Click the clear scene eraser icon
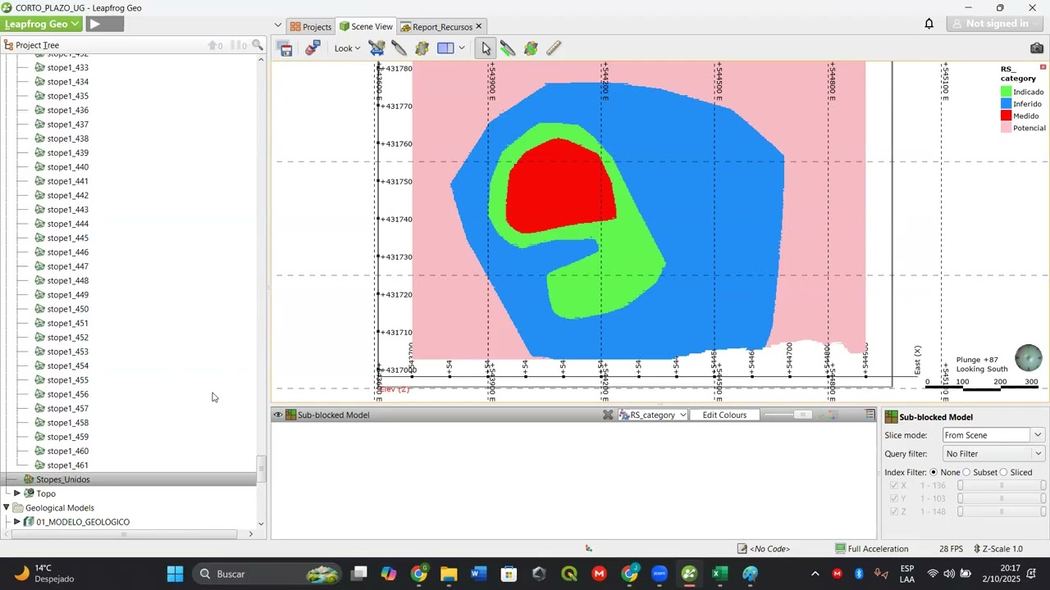 pyautogui.click(x=313, y=48)
